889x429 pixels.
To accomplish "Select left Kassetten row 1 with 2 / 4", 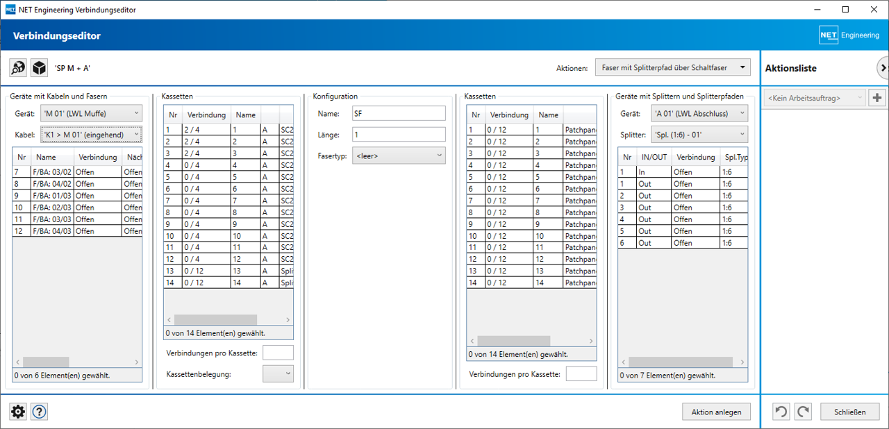I will tap(229, 130).
